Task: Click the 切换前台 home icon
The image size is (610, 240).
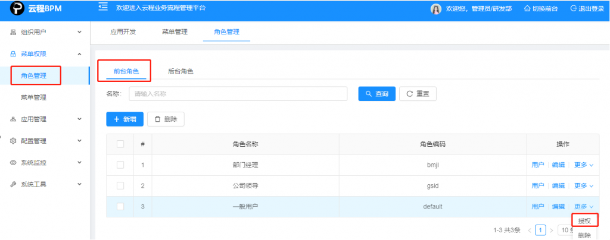Action: click(x=510, y=9)
